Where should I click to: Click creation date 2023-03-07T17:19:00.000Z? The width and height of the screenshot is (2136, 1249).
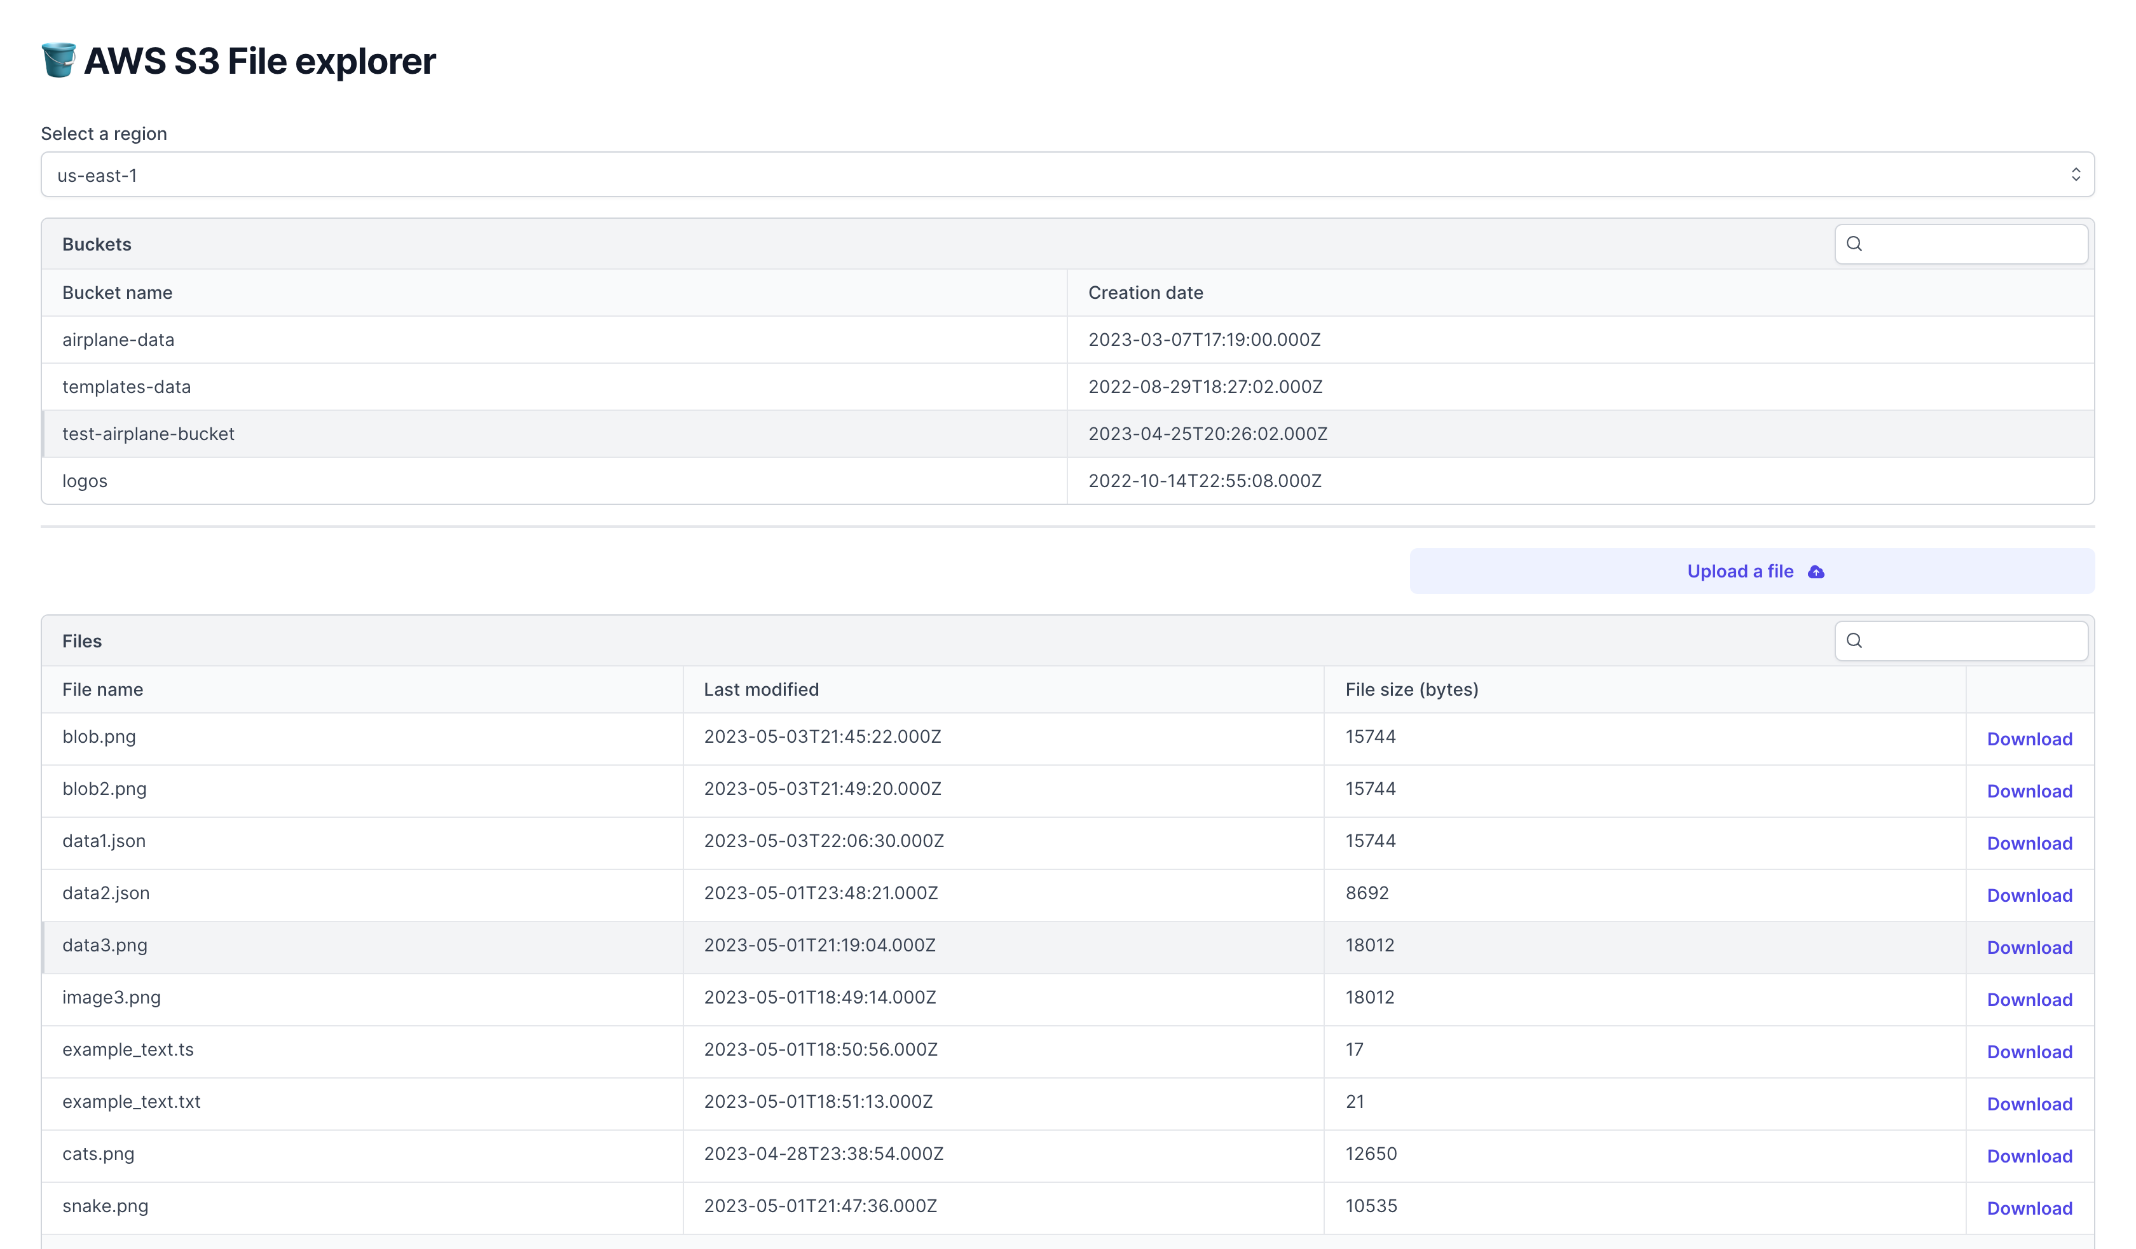click(1205, 340)
